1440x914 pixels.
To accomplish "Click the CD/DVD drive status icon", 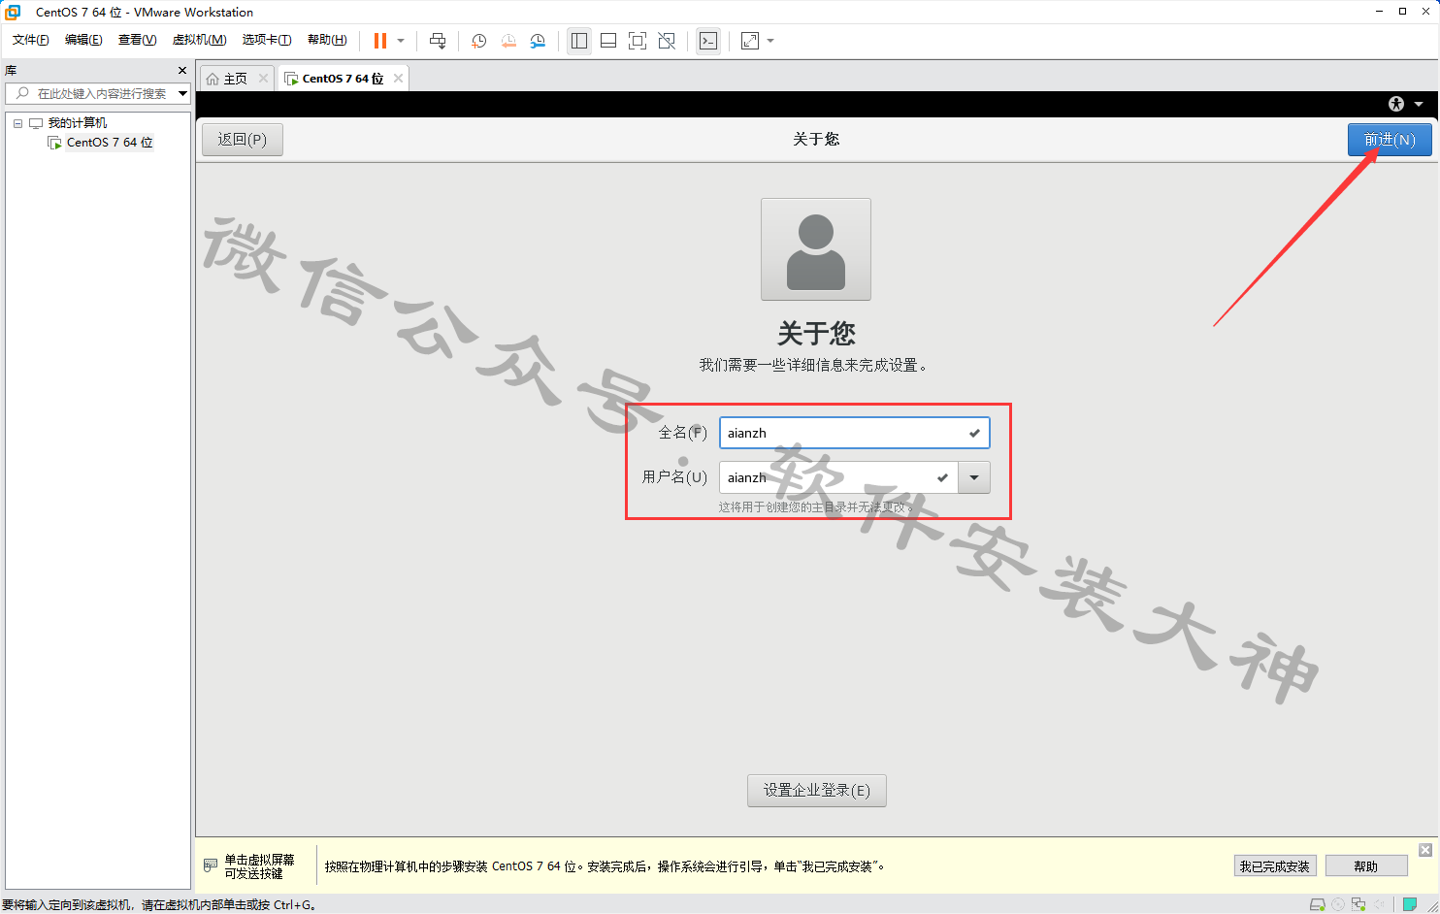I will (x=1338, y=904).
